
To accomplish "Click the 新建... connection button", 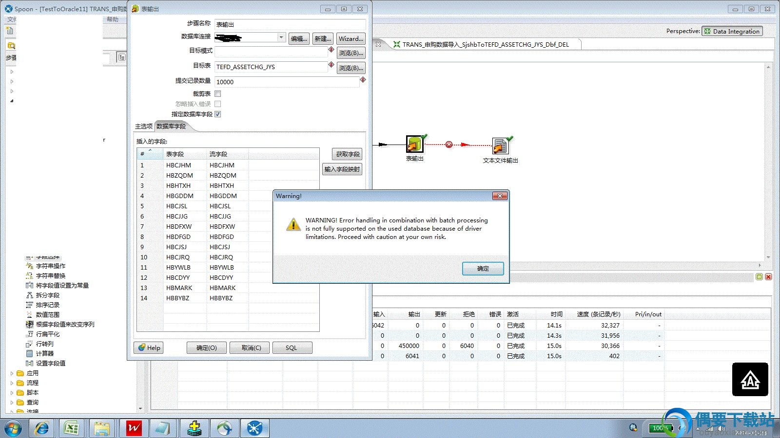I will click(323, 38).
